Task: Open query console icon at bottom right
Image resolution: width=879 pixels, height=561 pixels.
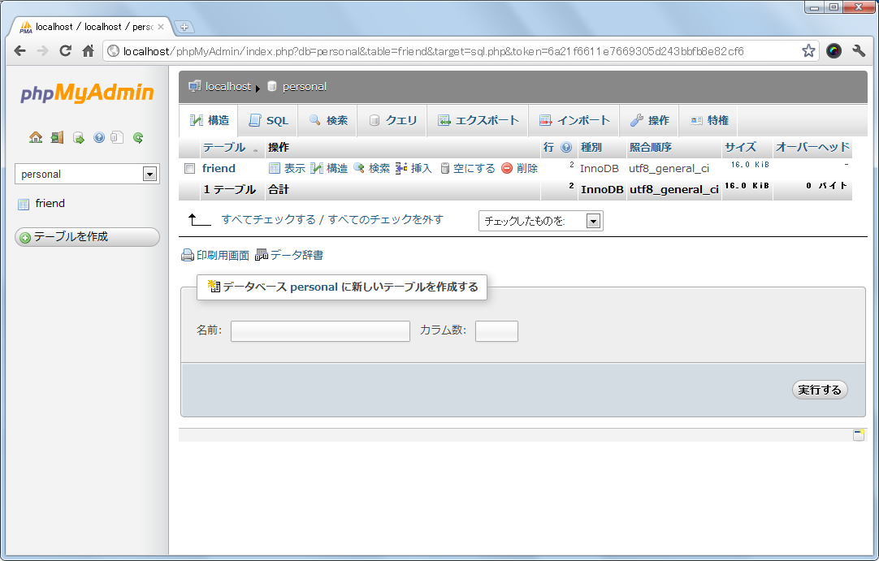Action: coord(858,435)
